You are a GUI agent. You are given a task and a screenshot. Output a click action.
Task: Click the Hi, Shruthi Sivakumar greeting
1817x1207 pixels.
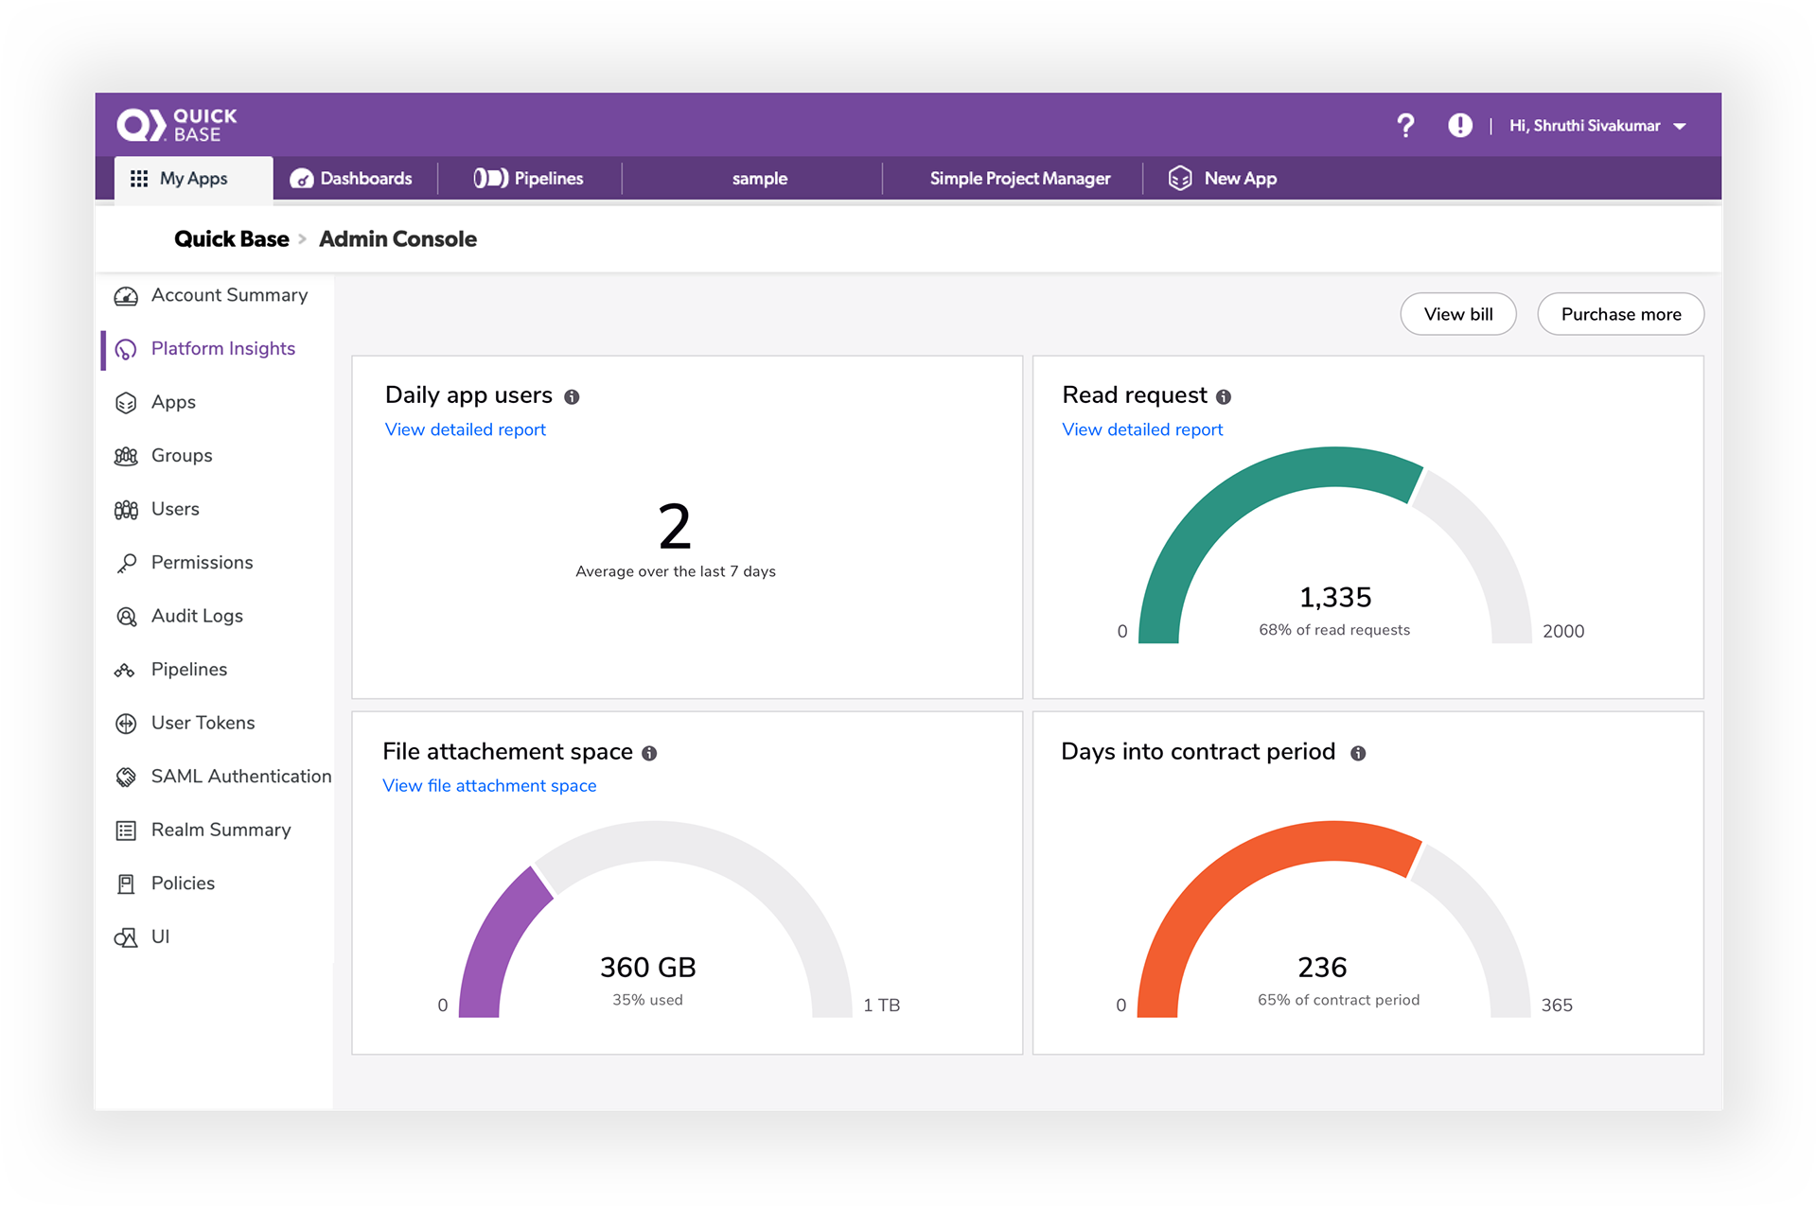click(x=1584, y=126)
